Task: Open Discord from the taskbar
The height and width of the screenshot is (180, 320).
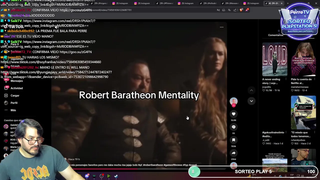Action: [87, 176]
